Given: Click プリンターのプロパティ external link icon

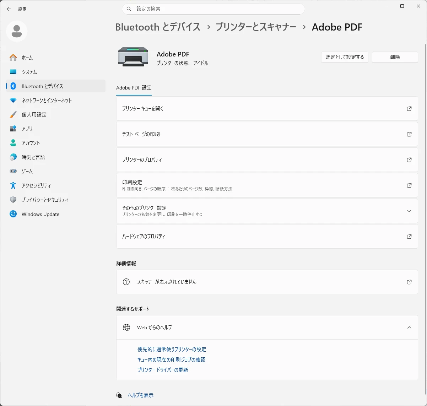Looking at the screenshot, I should [x=409, y=160].
